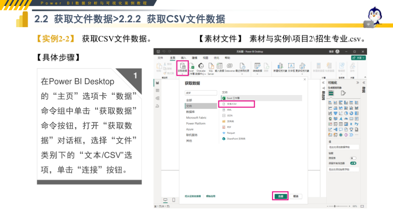
Task: Click the Dataverse ribbon icon
Action: pyautogui.click(x=229, y=67)
